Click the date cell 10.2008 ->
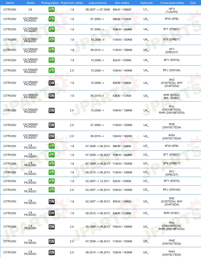Viewport: 201px width, 258px height. click(x=97, y=40)
